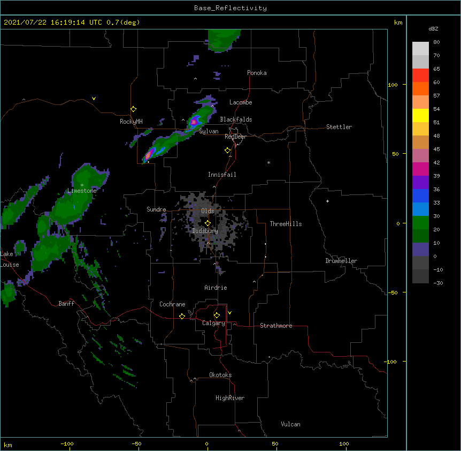This screenshot has height=451, width=461.
Task: Click the RedDeer city label
Action: click(235, 137)
